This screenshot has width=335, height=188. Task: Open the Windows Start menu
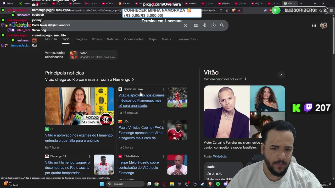click(x=102, y=184)
